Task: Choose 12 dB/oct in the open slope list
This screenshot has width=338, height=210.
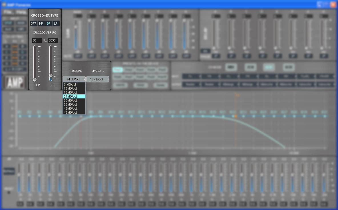Action: tap(74, 89)
